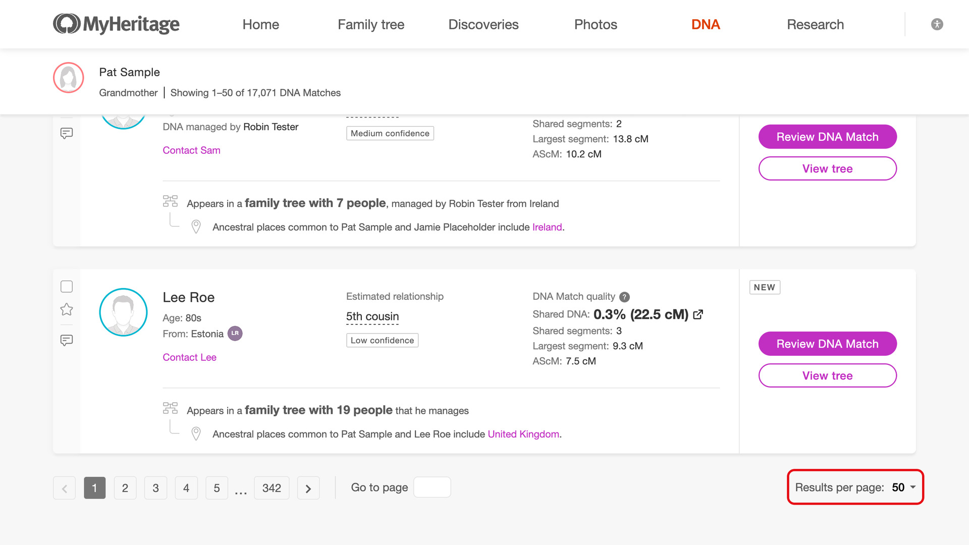This screenshot has width=969, height=545.
Task: Click the Go to page input field
Action: click(432, 487)
